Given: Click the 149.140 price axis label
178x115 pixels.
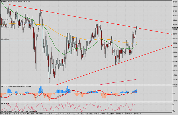Looking at the screenshot, I should click(x=175, y=61).
